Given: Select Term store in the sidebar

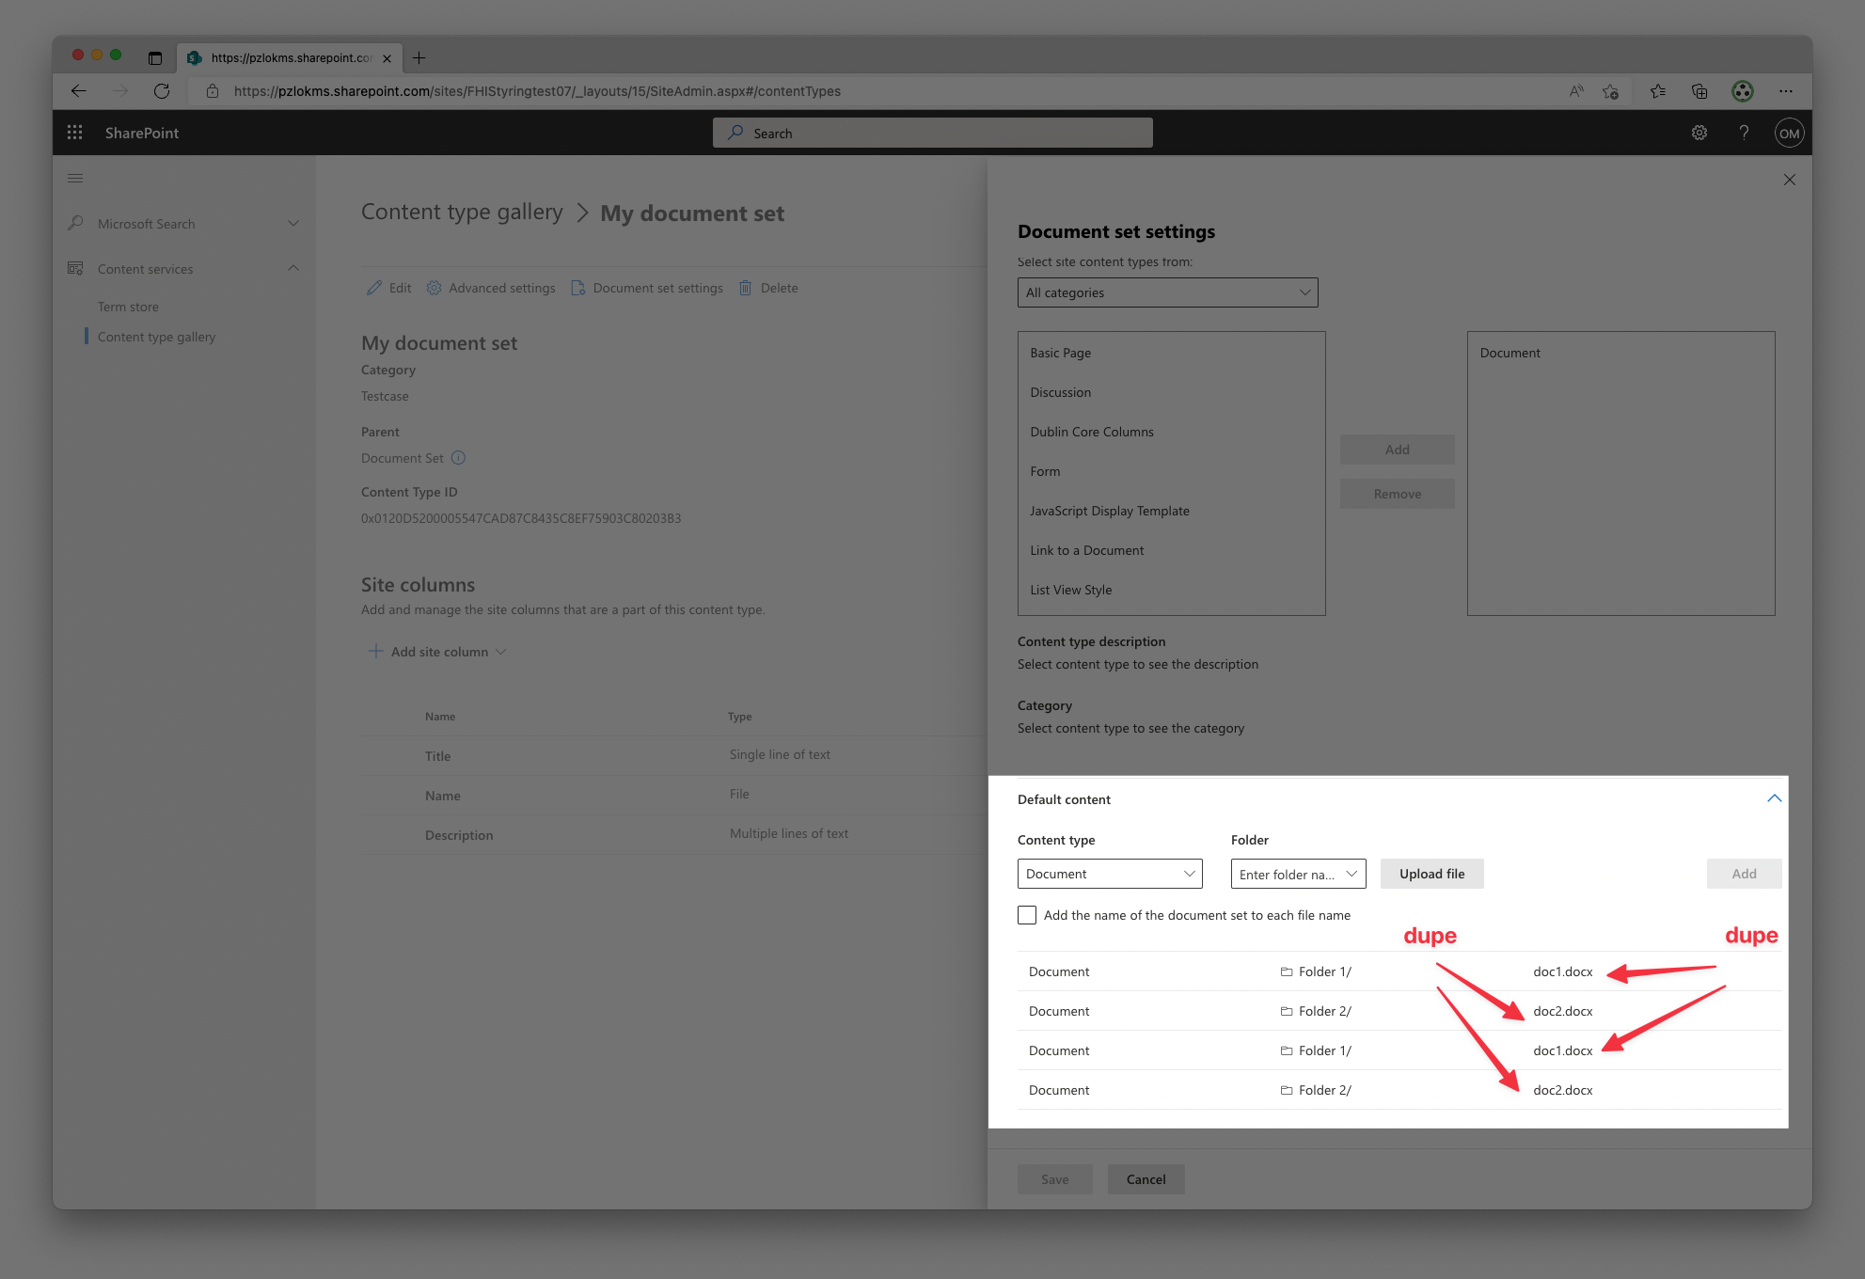Looking at the screenshot, I should point(129,306).
